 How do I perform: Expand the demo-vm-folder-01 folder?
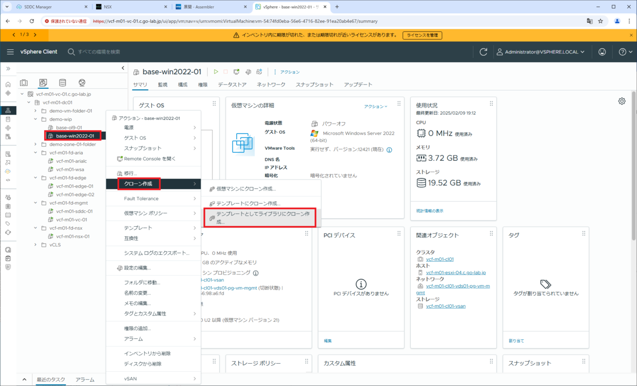(x=36, y=111)
